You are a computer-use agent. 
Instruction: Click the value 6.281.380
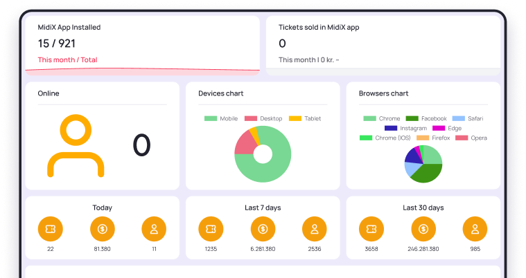[263, 249]
